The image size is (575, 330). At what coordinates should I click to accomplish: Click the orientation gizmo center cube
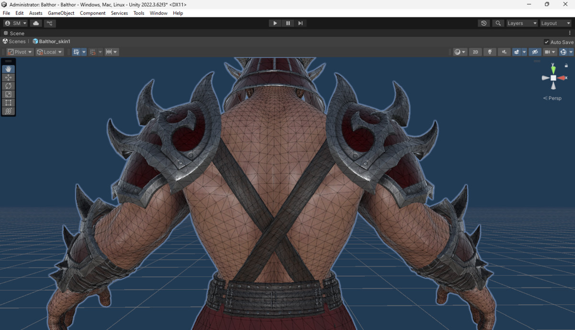click(553, 78)
